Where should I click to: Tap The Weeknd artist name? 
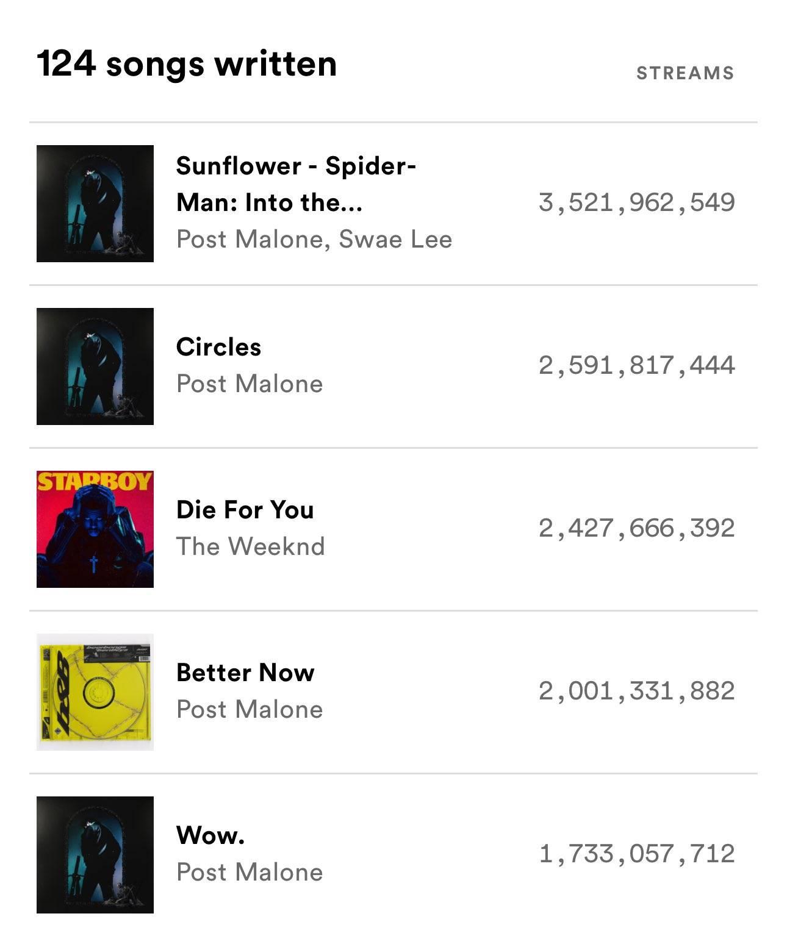tap(250, 546)
